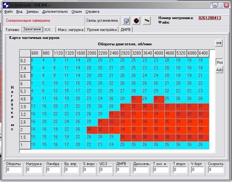Viewport: 232px width, 182px height.
Task: Click red cell 30 at load 2, 2000 rpm
Action: [92, 130]
